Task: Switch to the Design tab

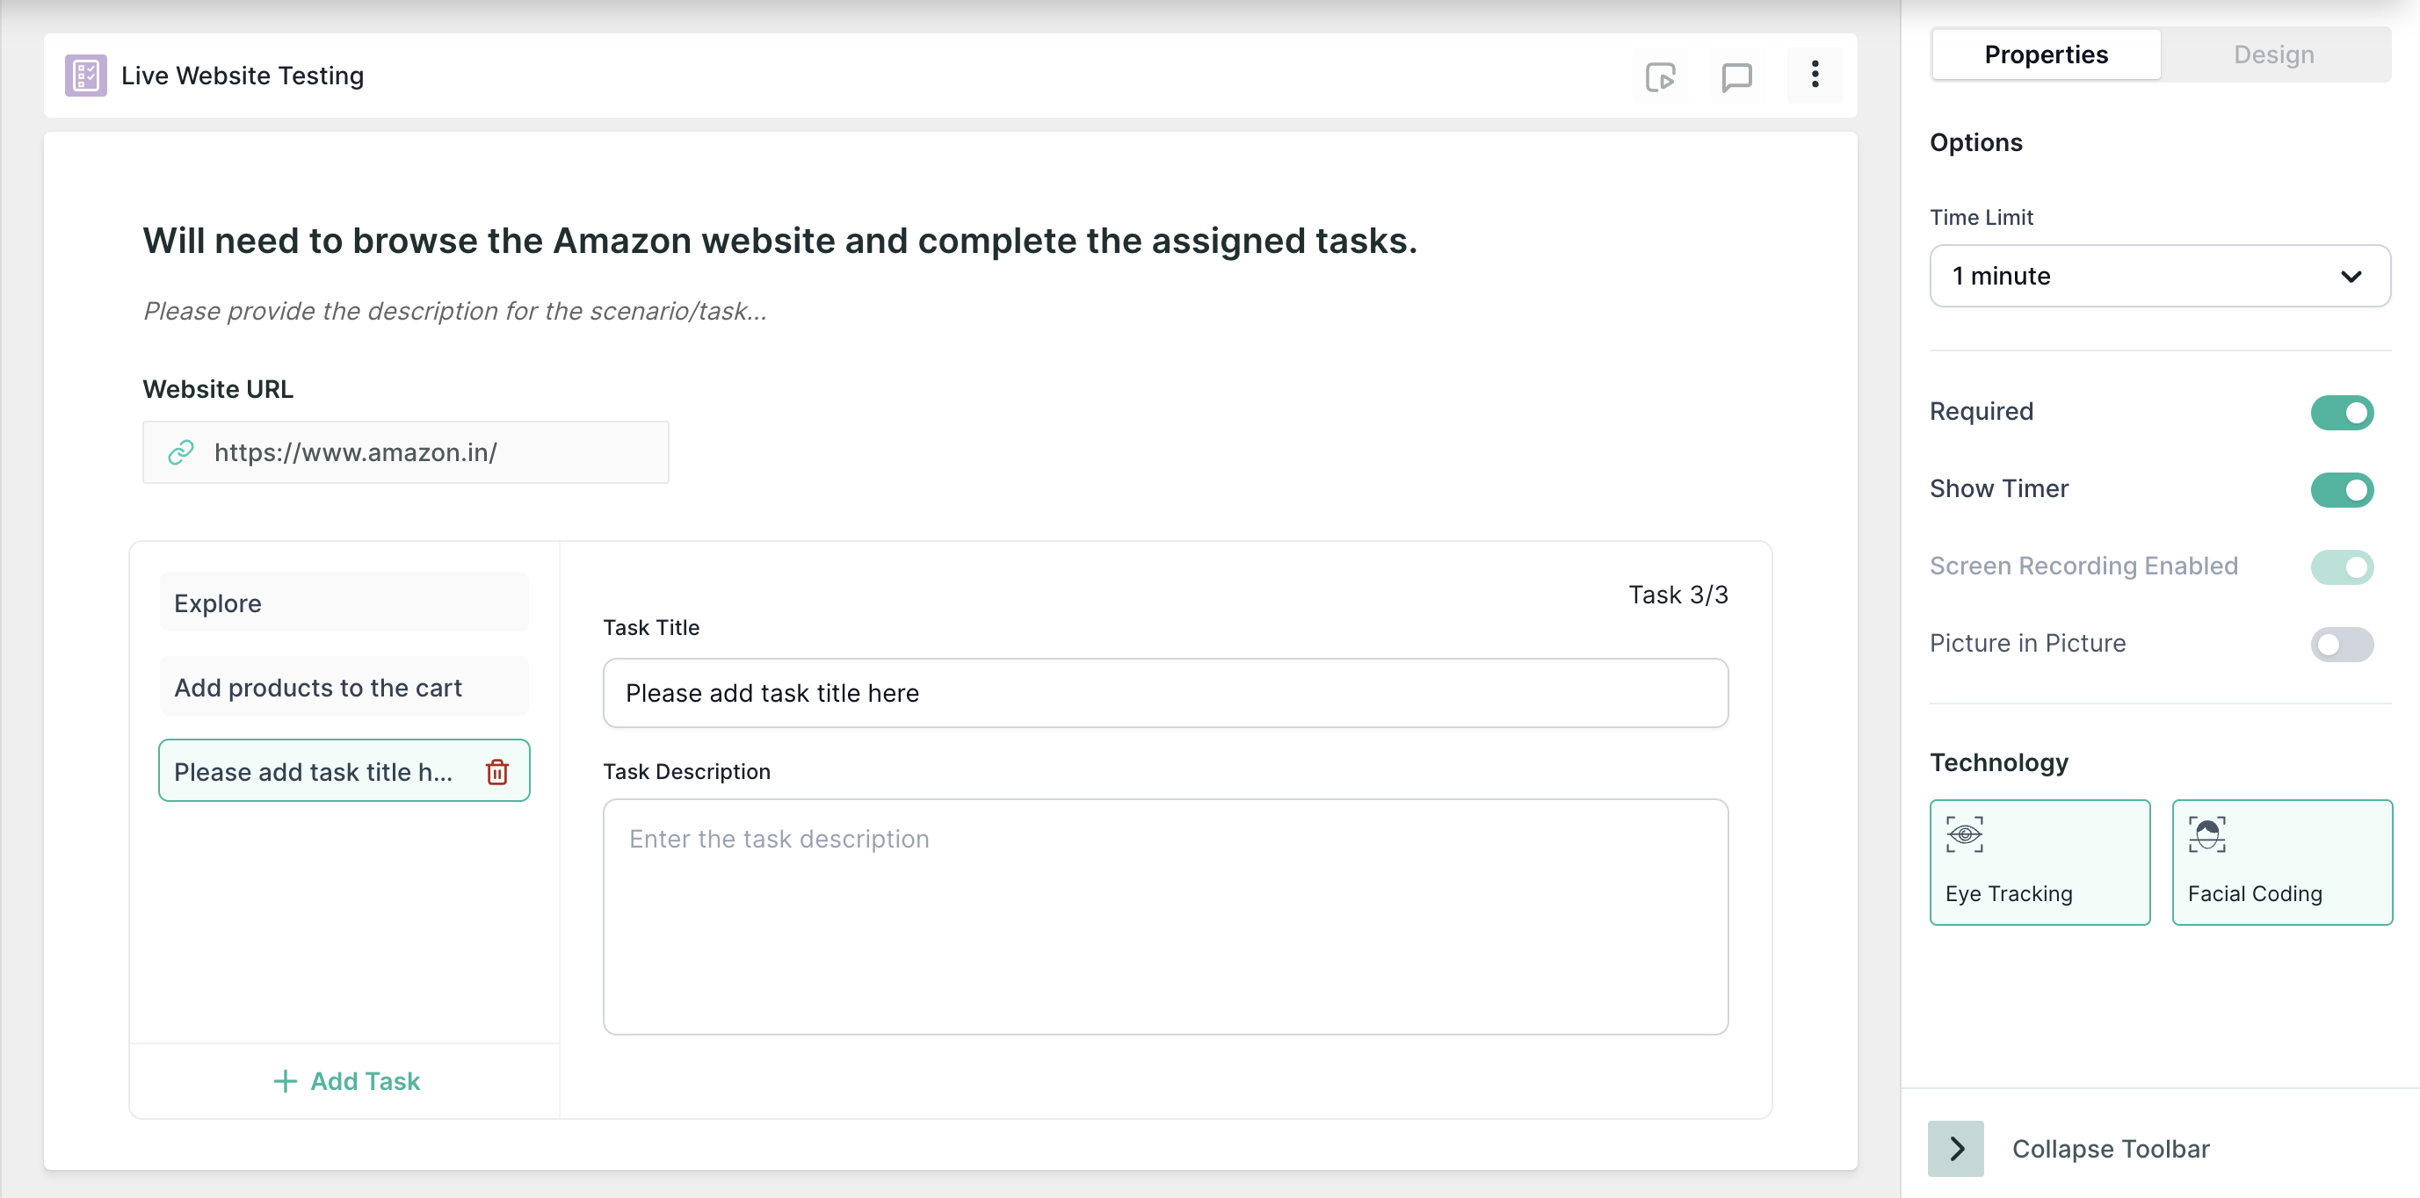Action: pyautogui.click(x=2273, y=54)
